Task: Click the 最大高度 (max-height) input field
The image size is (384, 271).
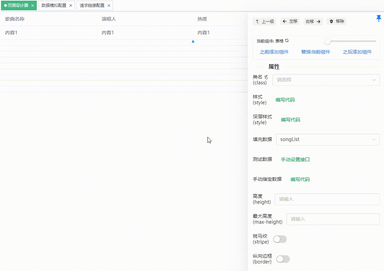Action: point(332,219)
